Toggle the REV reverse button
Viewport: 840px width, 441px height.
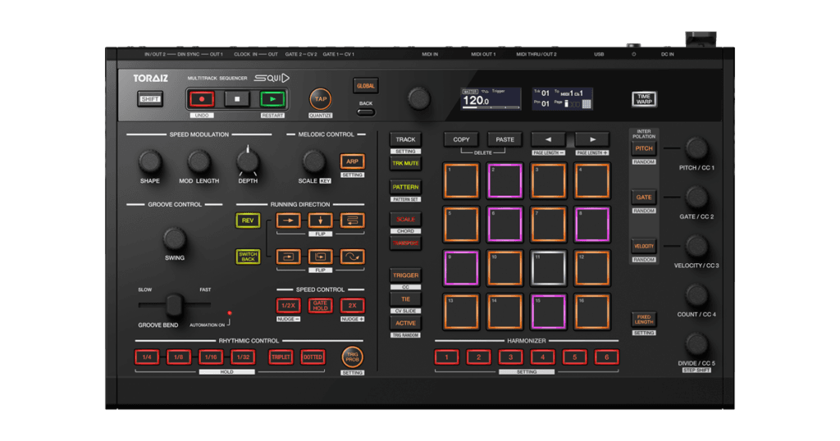tap(248, 220)
